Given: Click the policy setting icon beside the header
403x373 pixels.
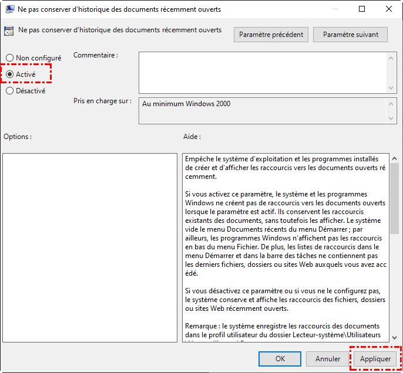Looking at the screenshot, I should (10, 31).
